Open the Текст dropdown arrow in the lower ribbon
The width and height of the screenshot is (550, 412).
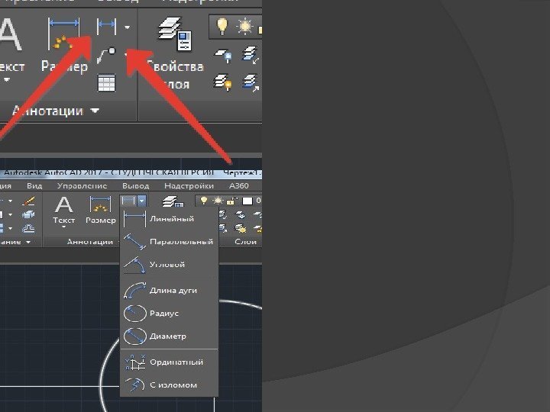pos(63,227)
